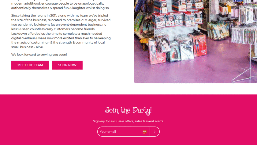Image resolution: width=257 pixels, height=145 pixels.
Task: Click the 'two pandemic lockdowns' text line
Action: (x=59, y=25)
